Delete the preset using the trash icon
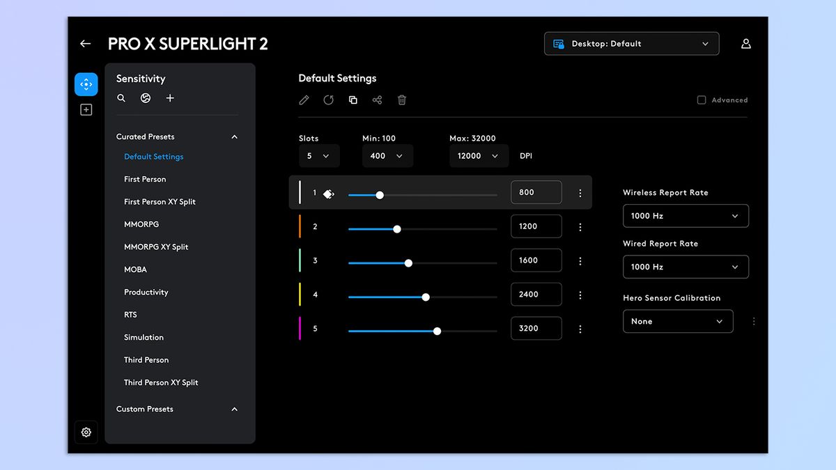 401,100
